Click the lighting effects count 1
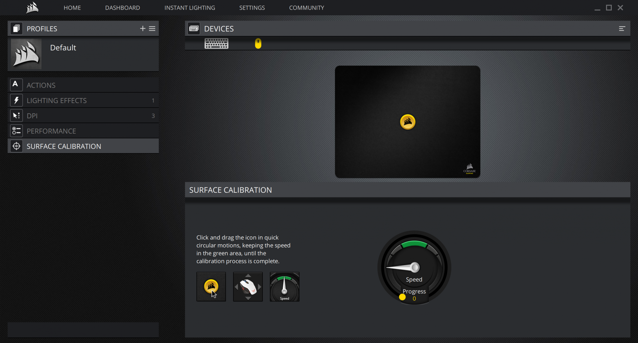 (153, 100)
